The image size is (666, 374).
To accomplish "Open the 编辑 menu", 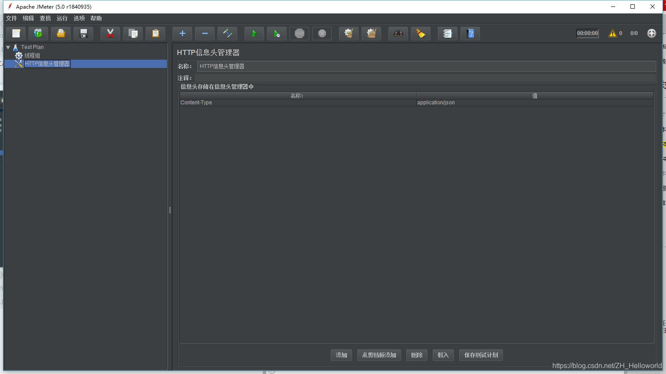I will tap(28, 18).
